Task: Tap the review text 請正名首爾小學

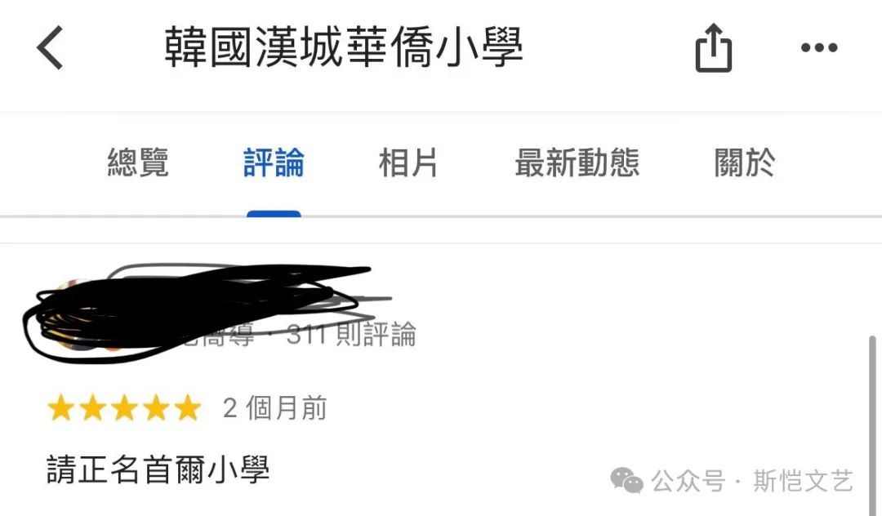Action: coord(158,469)
